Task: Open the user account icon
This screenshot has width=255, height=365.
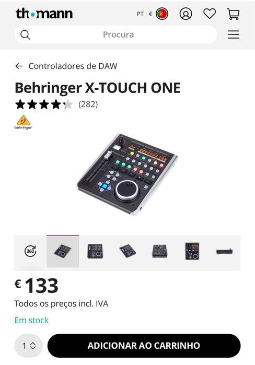Action: [186, 14]
